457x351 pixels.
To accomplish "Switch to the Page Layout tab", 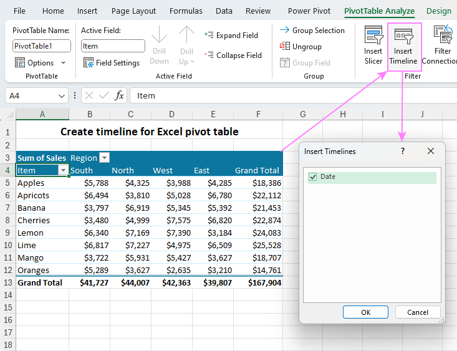I will pyautogui.click(x=133, y=11).
